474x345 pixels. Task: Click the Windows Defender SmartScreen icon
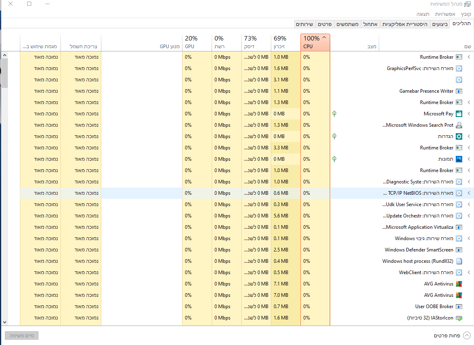coord(459,250)
